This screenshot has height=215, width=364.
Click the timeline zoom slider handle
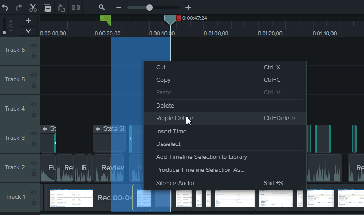coord(149,8)
